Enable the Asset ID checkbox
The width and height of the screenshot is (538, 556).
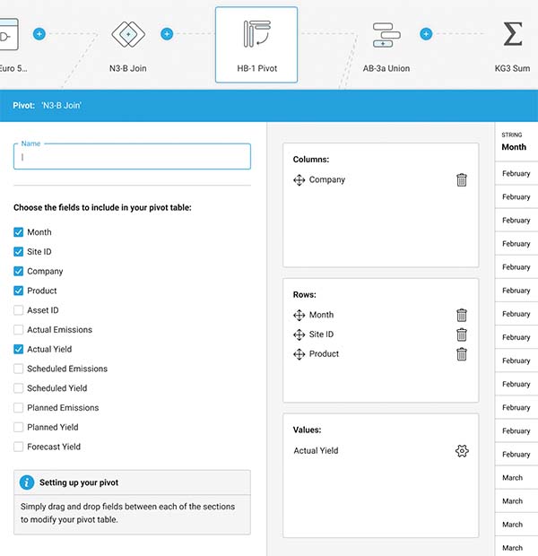click(19, 310)
